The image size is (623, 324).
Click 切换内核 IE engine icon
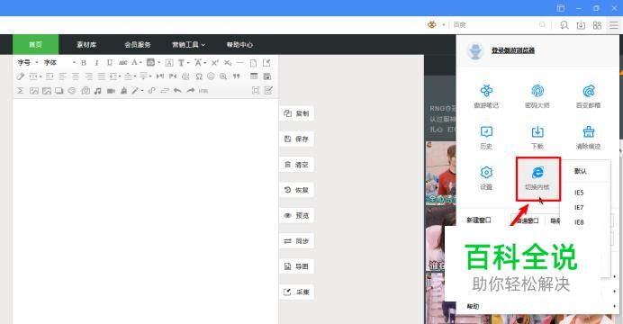[537, 178]
